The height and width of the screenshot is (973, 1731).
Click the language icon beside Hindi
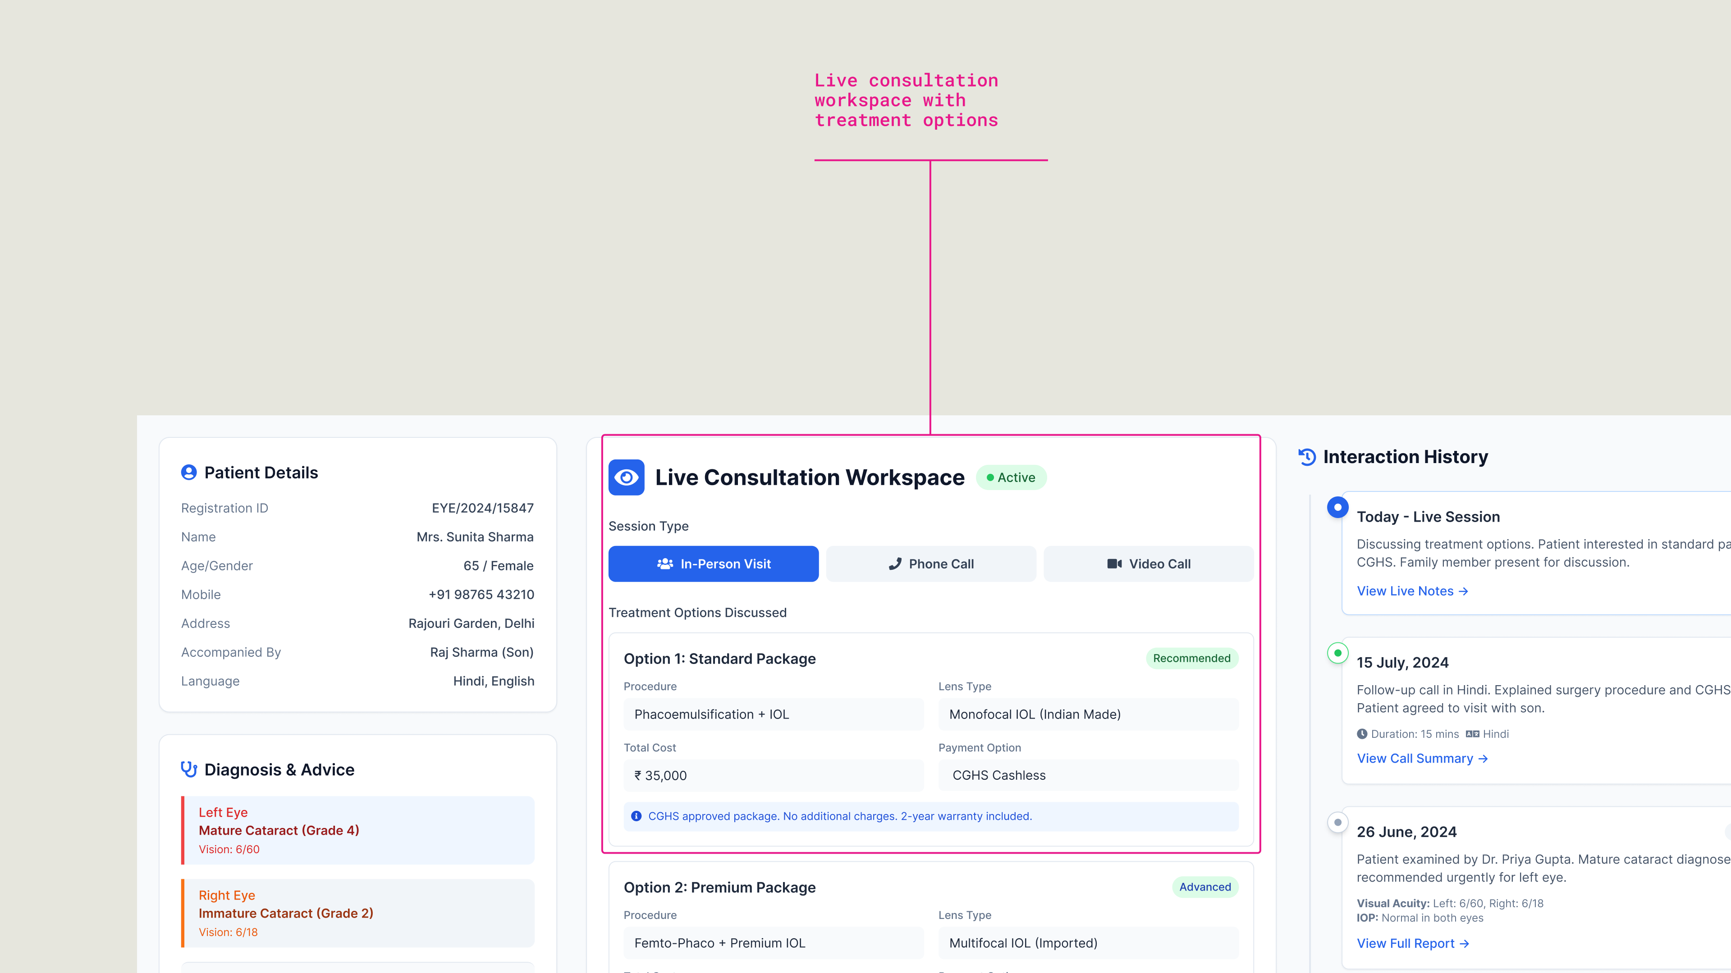click(1472, 734)
